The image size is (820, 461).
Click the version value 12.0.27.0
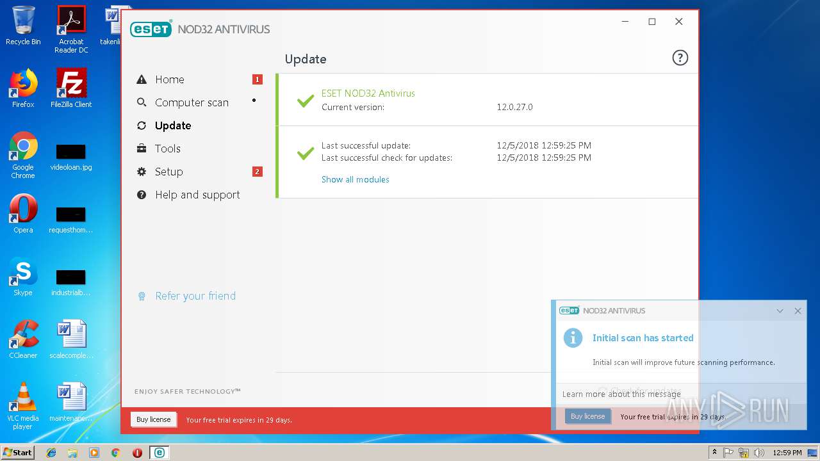pyautogui.click(x=514, y=107)
